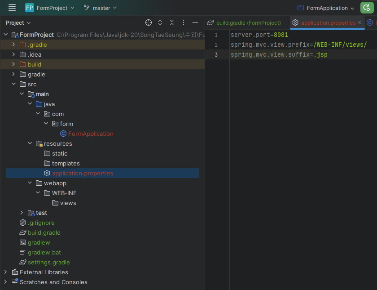Place cursor on spring.mvc.view.suffix line
The image size is (377, 290).
tap(279, 55)
